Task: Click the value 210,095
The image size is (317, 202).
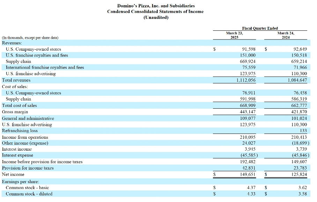Action: (x=248, y=137)
